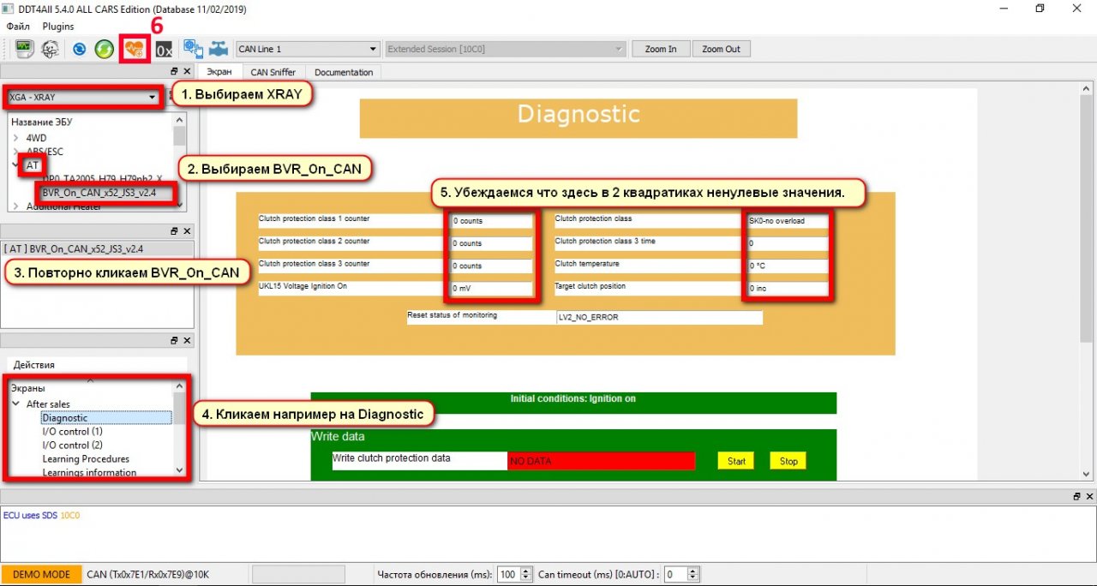
Task: Select I/O control (1) screen
Action: (x=72, y=432)
